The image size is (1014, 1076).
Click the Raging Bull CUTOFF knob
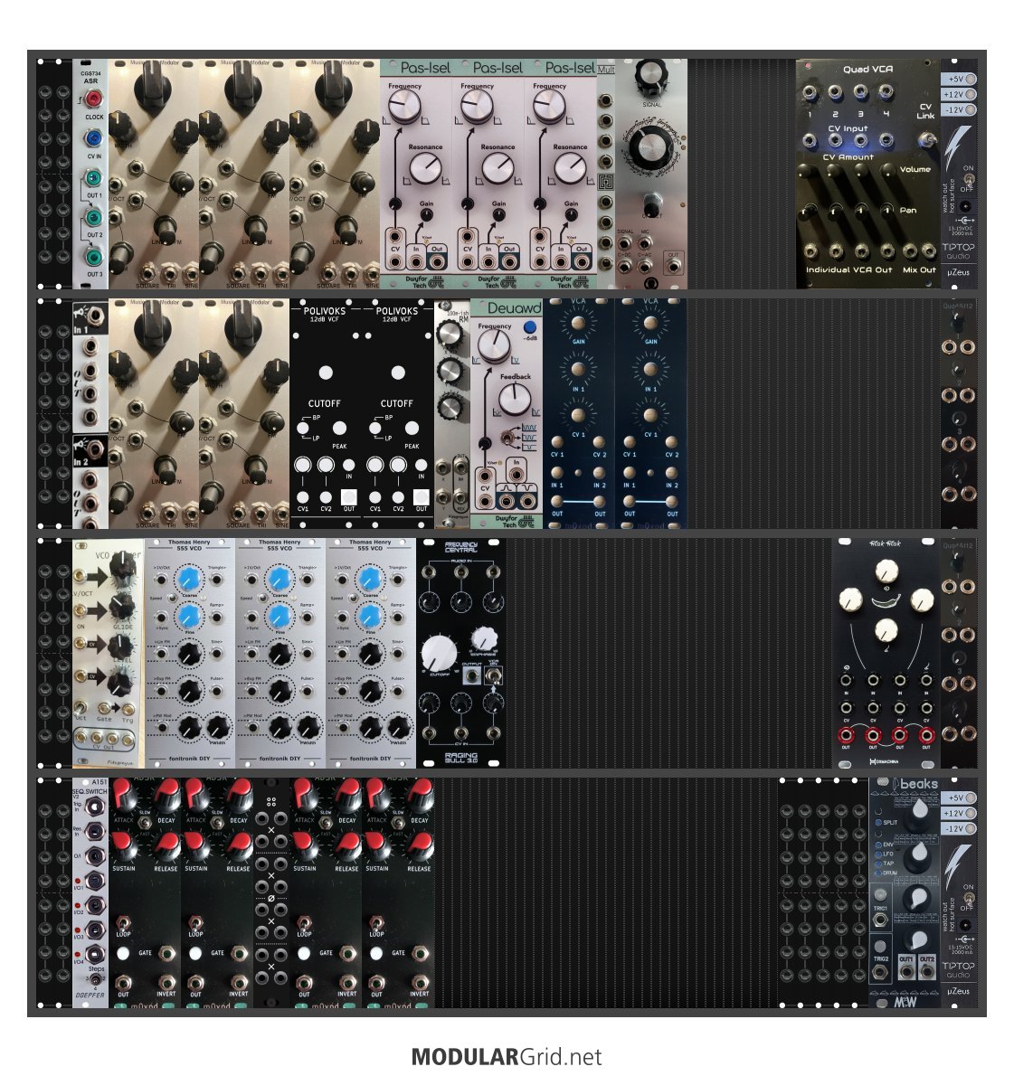point(439,652)
